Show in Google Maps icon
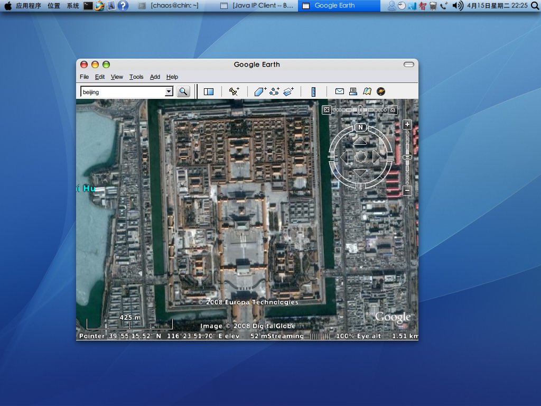Viewport: 541px width, 406px height. (367, 91)
